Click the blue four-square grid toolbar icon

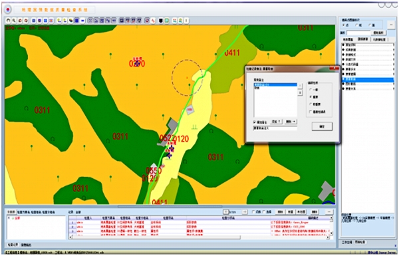click(45, 21)
